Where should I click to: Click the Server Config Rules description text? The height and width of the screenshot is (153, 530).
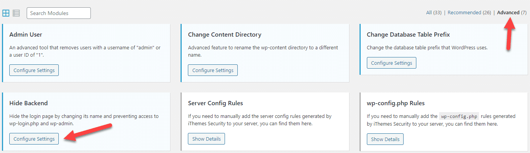(x=260, y=120)
